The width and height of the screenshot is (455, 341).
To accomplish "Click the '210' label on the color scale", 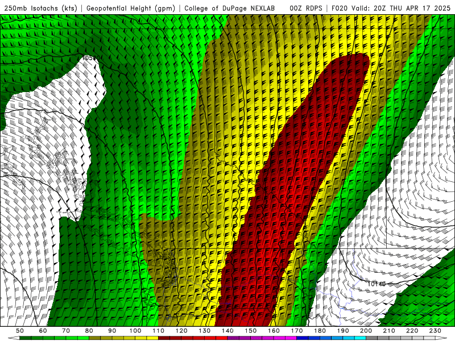I will [x=389, y=331].
